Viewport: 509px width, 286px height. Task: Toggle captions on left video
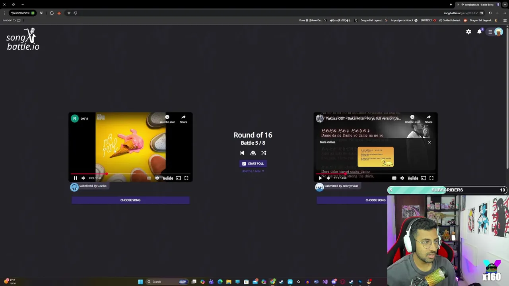(149, 178)
